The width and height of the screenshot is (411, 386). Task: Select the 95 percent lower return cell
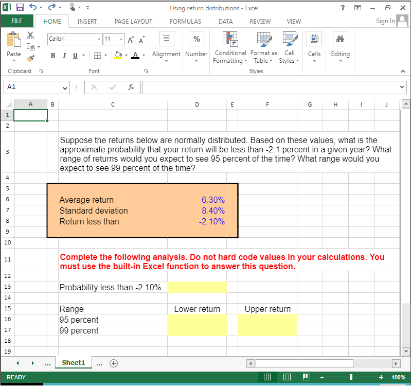[197, 320]
